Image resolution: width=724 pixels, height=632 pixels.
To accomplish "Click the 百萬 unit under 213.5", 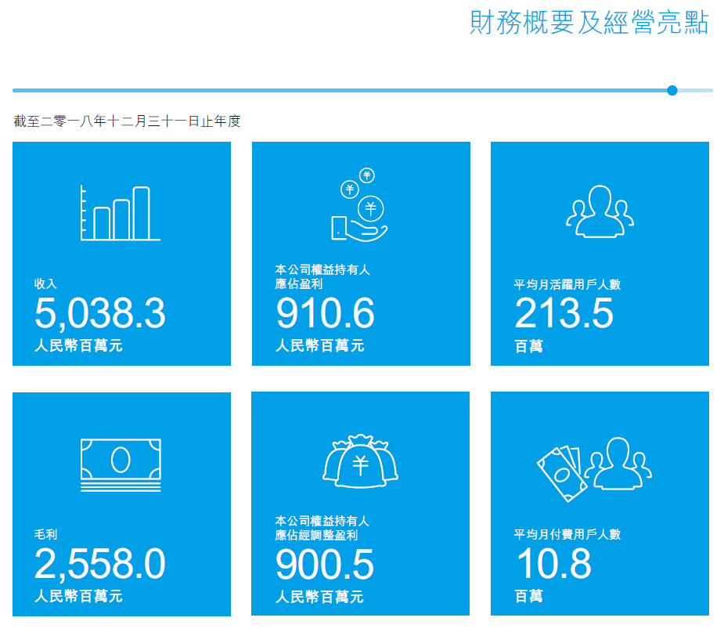I will 528,346.
